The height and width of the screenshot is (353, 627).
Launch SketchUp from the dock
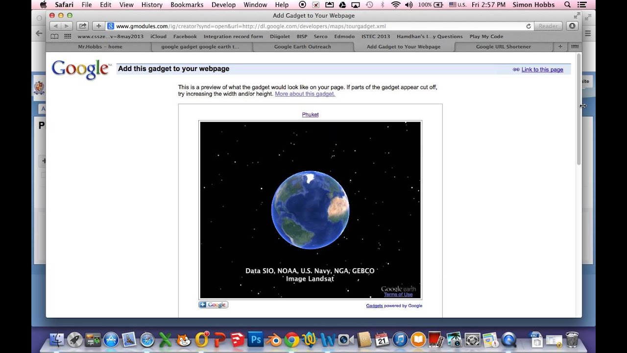[x=238, y=339]
